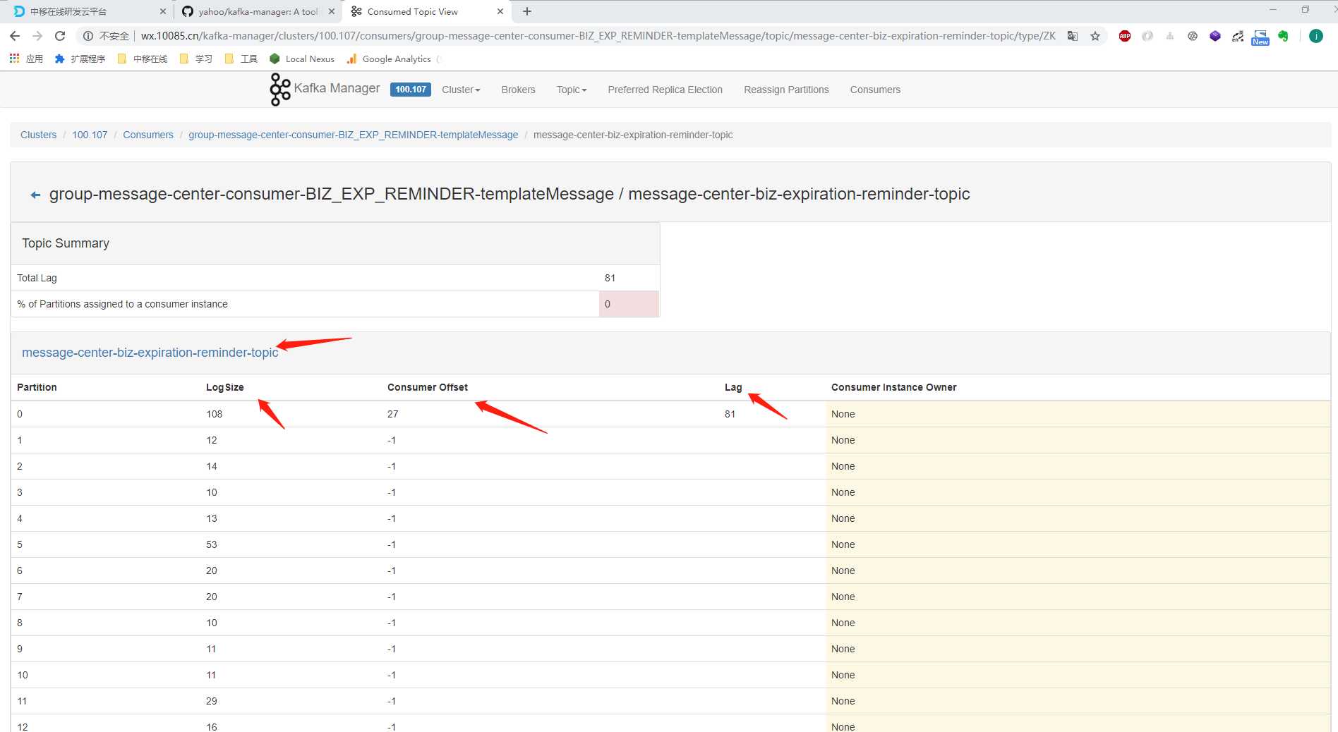
Task: Open the 工具 bookmark folder
Action: (x=241, y=59)
